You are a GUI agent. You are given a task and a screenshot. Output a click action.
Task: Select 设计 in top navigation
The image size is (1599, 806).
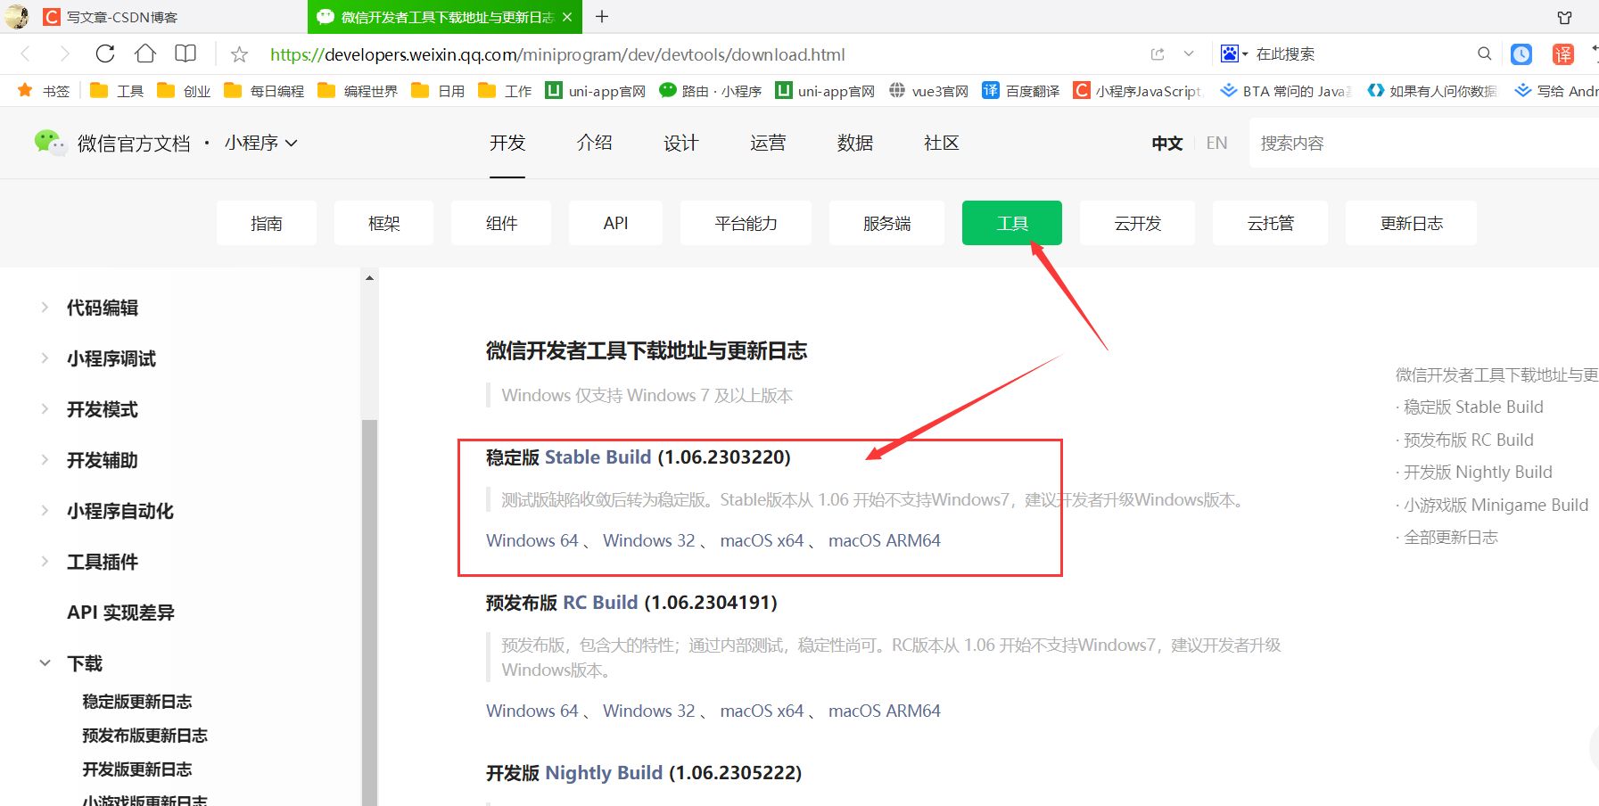pos(680,143)
